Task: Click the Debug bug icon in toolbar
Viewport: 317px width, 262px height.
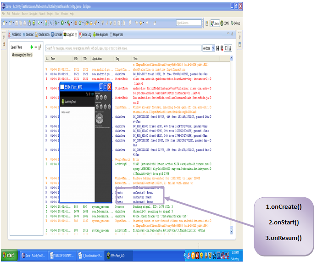Action: (56, 23)
